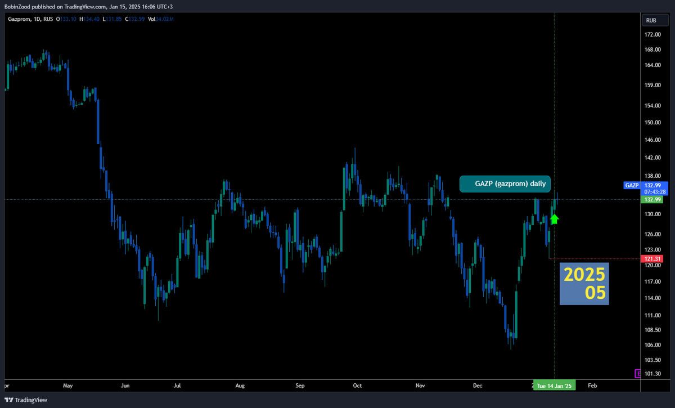Click the Dec label on time axis
Screen dimensions: 675x408
478,386
